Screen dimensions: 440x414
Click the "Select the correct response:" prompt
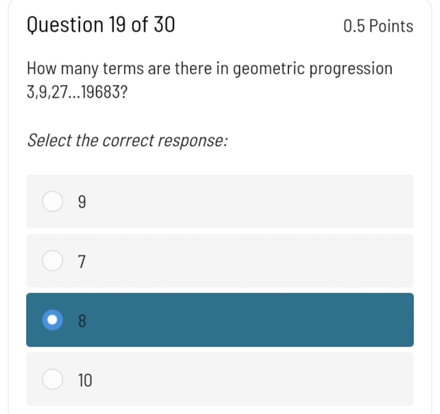pos(127,141)
